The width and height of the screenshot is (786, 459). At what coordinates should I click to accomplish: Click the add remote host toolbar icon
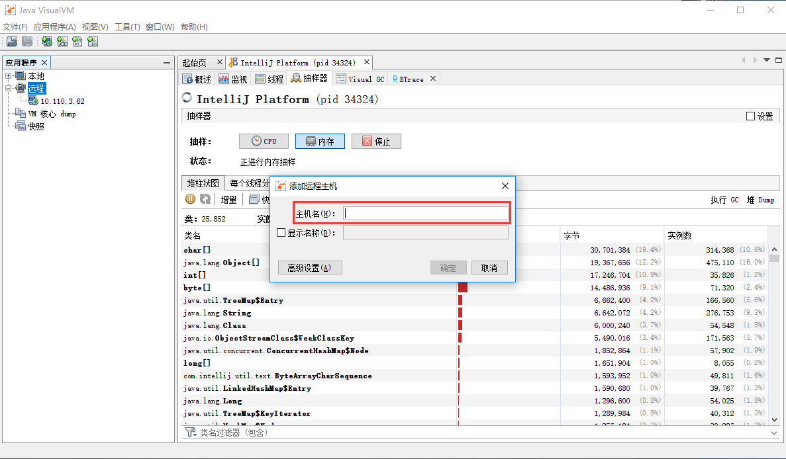click(x=46, y=41)
